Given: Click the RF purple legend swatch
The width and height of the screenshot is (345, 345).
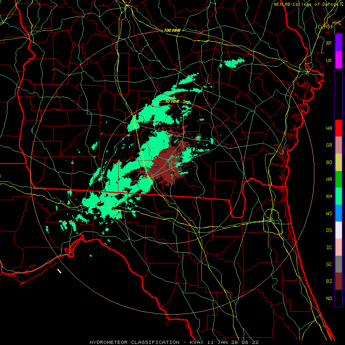Looking at the screenshot, I should click(338, 43).
